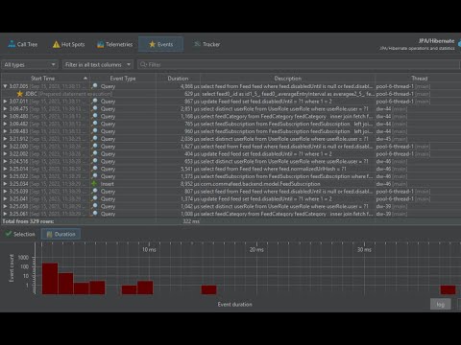Toggle the log scale button
Image resolution: width=461 pixels, height=345 pixels.
[441, 304]
